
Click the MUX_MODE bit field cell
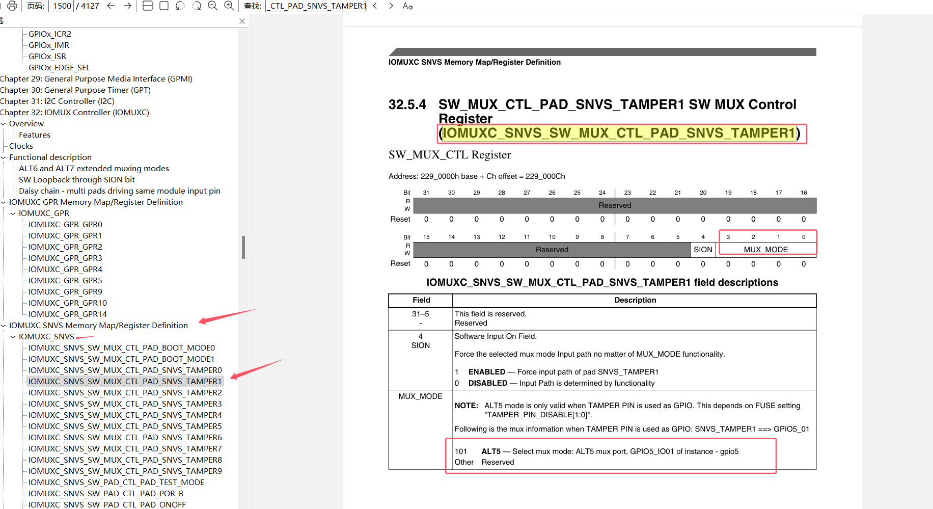click(x=766, y=250)
